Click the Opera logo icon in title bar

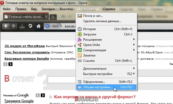2,3
